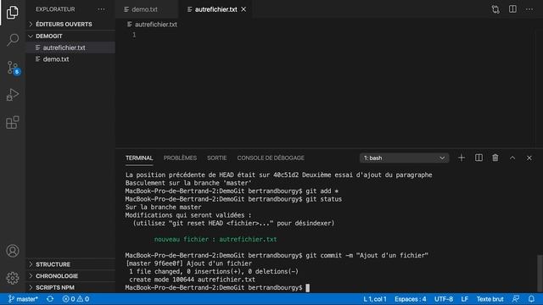Split the editor to the right

click(512, 9)
